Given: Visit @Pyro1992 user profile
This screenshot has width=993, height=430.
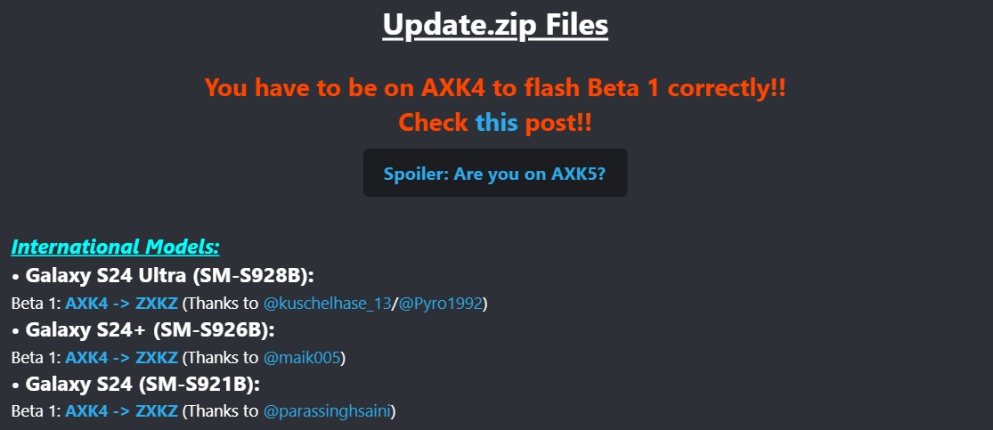Looking at the screenshot, I should pos(440,304).
